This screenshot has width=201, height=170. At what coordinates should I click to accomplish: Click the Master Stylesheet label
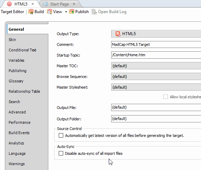73,87
